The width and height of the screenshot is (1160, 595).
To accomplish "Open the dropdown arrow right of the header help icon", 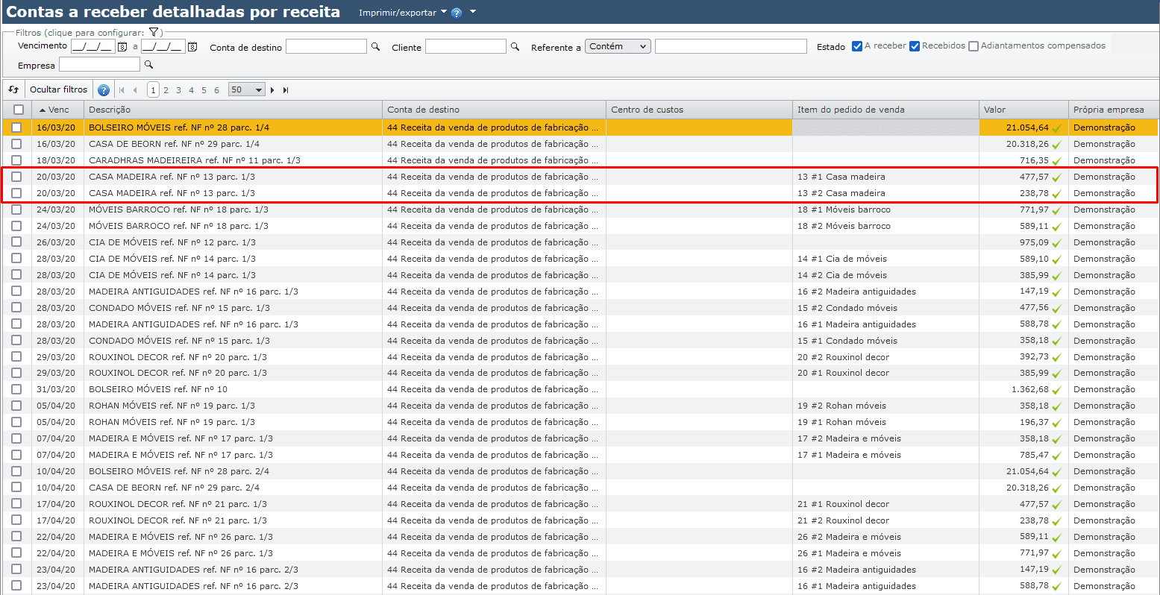I will pos(473,12).
